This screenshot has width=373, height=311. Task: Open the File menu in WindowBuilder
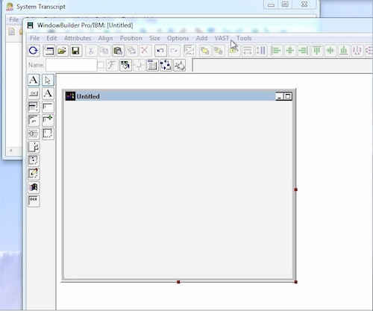[34, 38]
